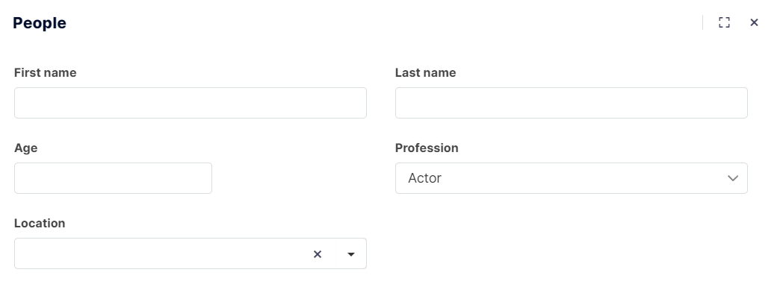Click the Age label
The height and width of the screenshot is (287, 783).
[x=25, y=148]
